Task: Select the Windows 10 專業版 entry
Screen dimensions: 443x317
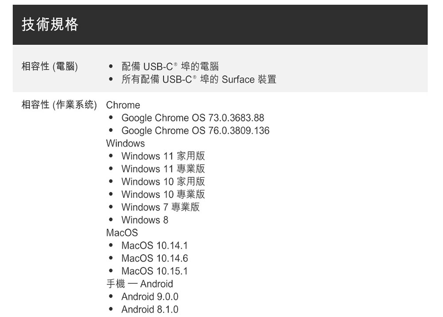Action: 163,194
